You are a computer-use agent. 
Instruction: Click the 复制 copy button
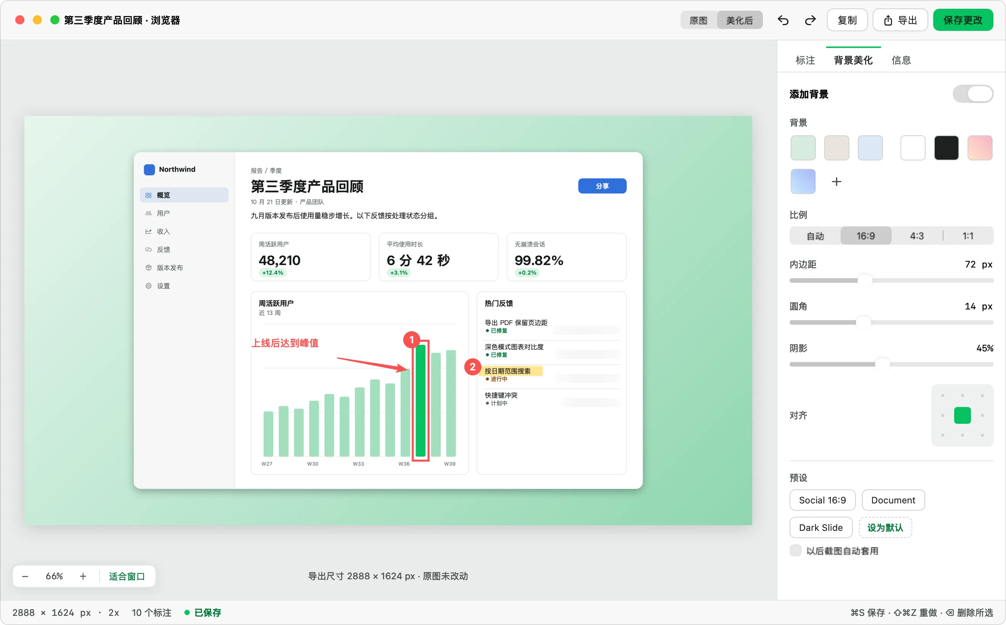coord(847,20)
